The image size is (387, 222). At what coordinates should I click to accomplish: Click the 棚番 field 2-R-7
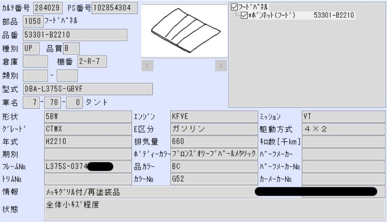tap(92, 61)
